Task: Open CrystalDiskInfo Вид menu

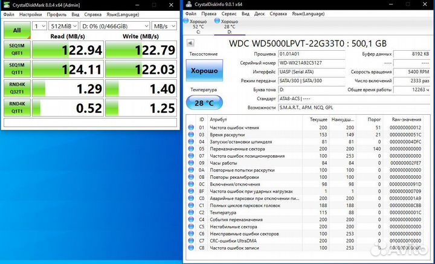Action: point(245,13)
